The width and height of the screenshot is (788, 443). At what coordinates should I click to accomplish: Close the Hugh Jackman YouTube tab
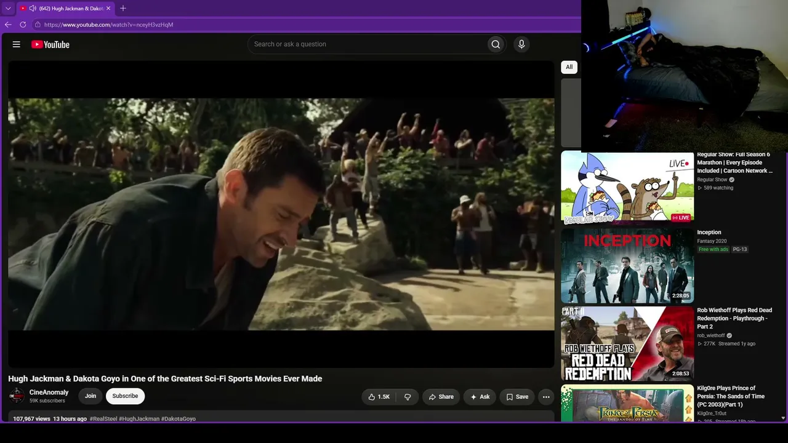point(108,9)
